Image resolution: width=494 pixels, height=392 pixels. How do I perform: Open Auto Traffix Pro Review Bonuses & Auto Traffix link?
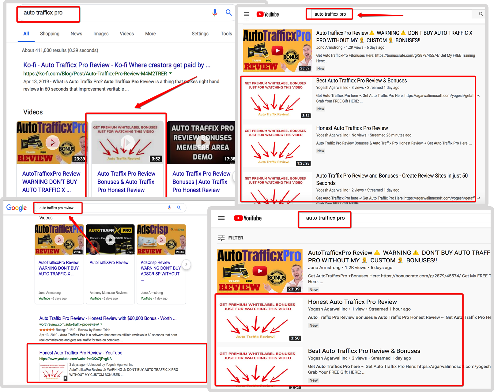(126, 182)
